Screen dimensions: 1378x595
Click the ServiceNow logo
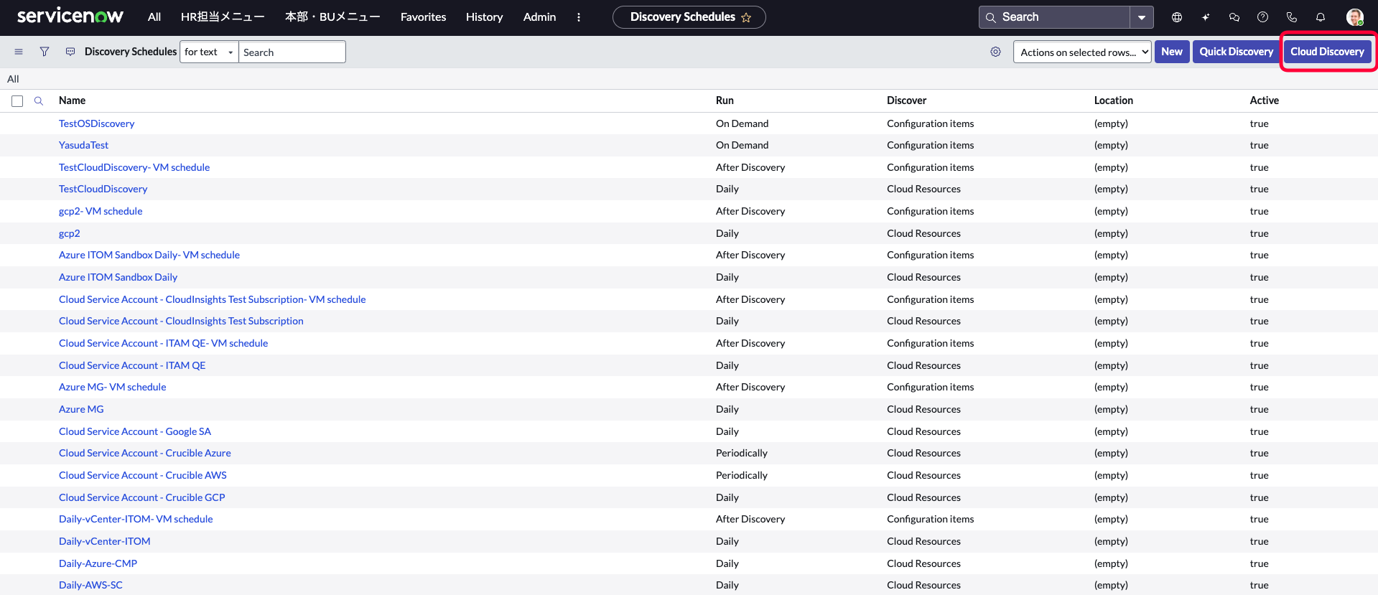[70, 17]
